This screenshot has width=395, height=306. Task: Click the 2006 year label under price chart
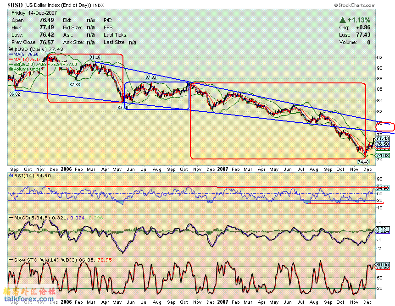coord(66,169)
